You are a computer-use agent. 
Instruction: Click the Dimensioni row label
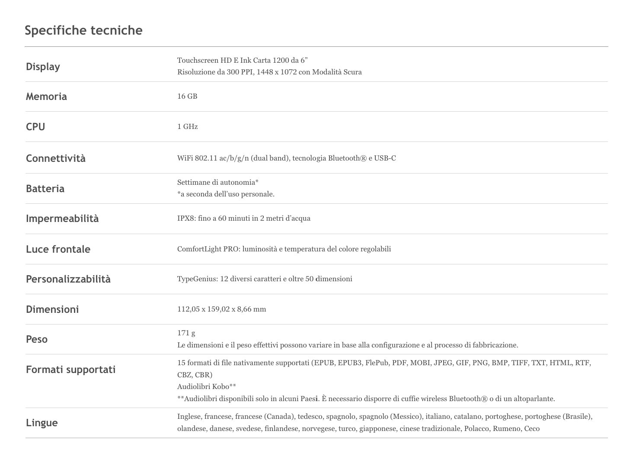(x=52, y=309)
